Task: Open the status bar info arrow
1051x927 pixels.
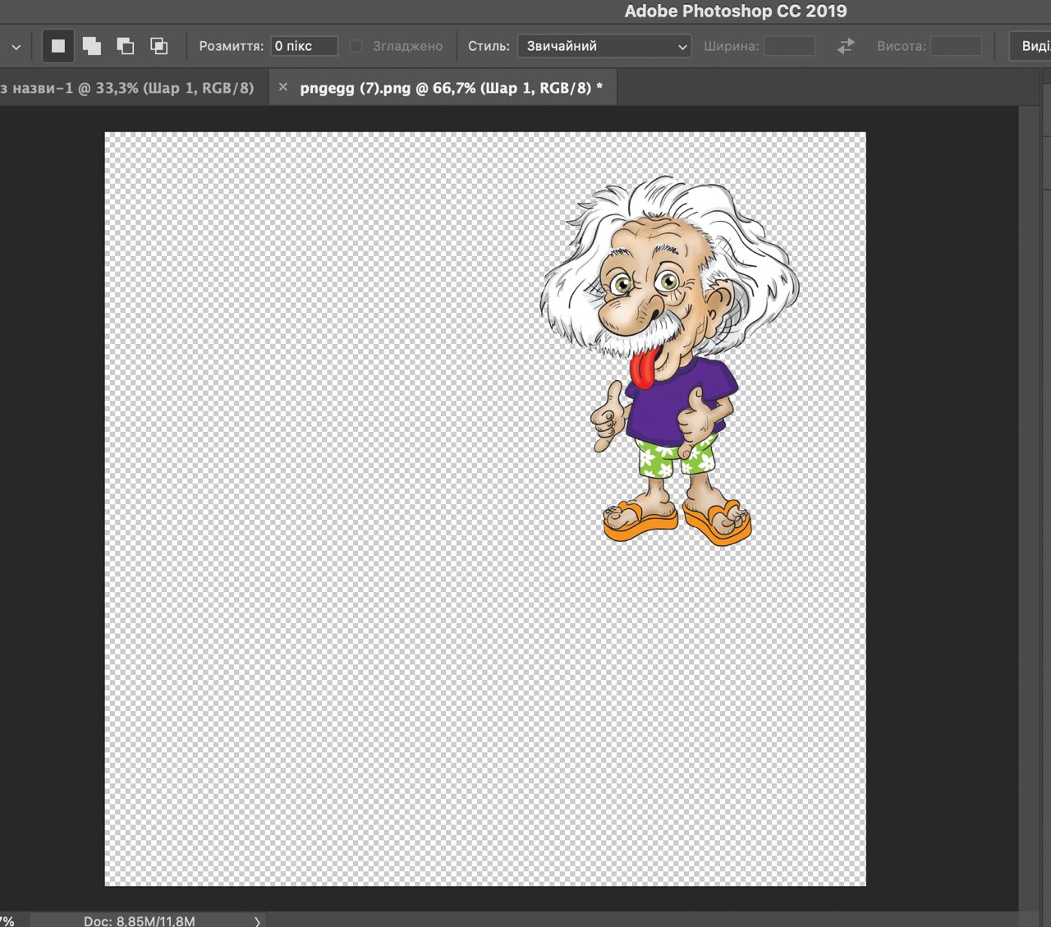Action: (257, 921)
